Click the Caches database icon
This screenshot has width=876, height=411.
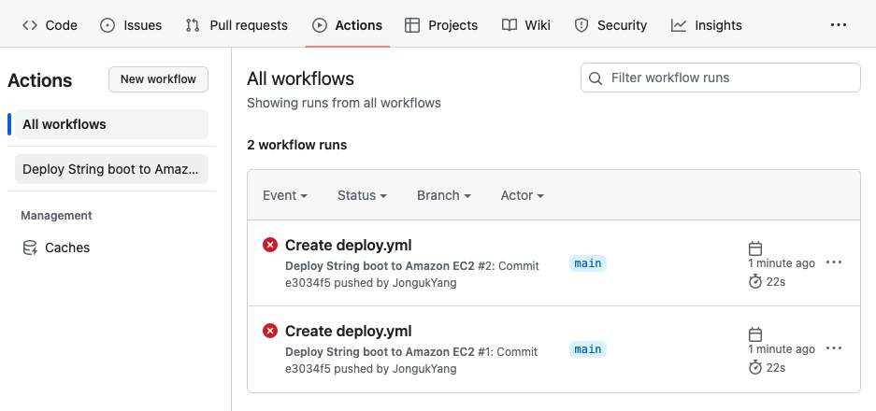30,248
